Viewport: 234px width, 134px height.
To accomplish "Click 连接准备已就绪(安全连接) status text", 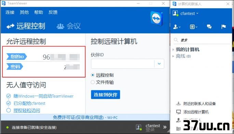I will (34, 128).
